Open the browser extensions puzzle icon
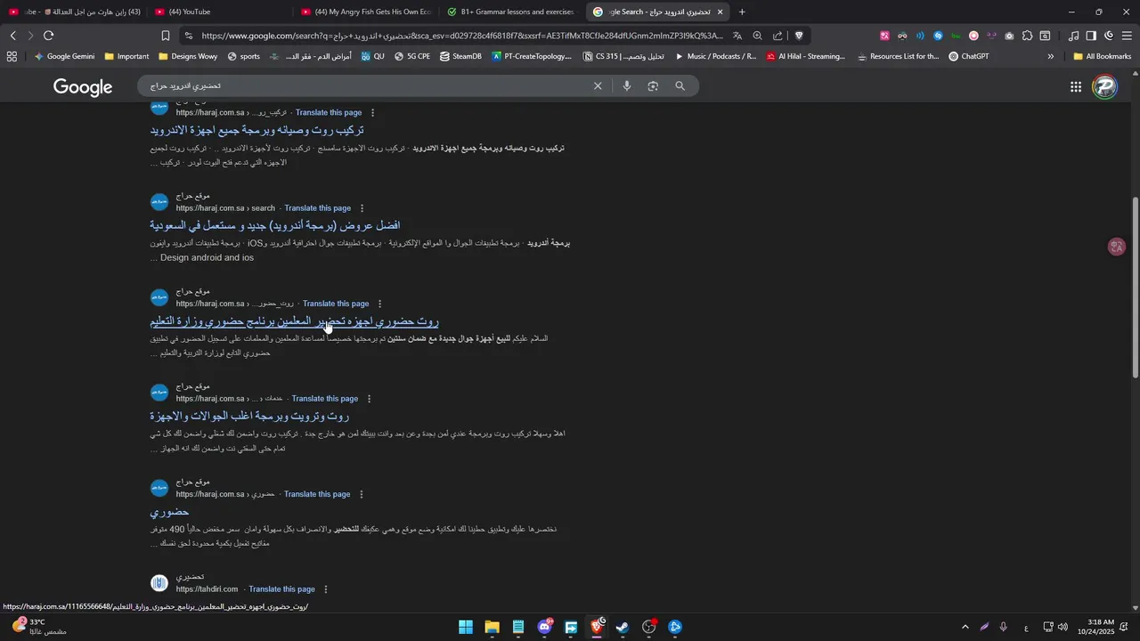This screenshot has height=641, width=1140. click(1027, 36)
